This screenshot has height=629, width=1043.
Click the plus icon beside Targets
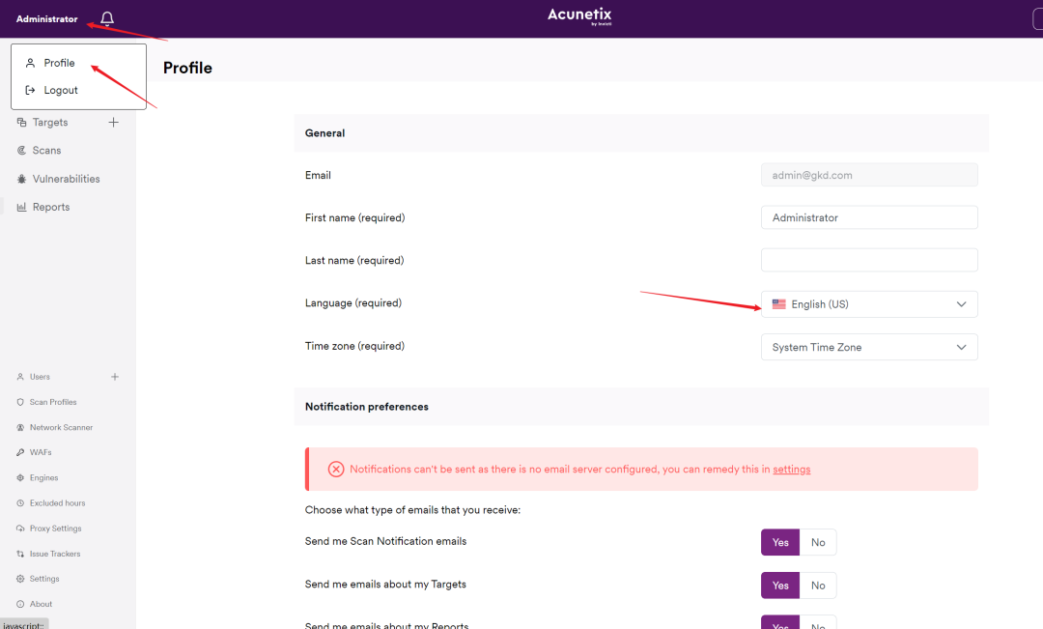click(113, 122)
